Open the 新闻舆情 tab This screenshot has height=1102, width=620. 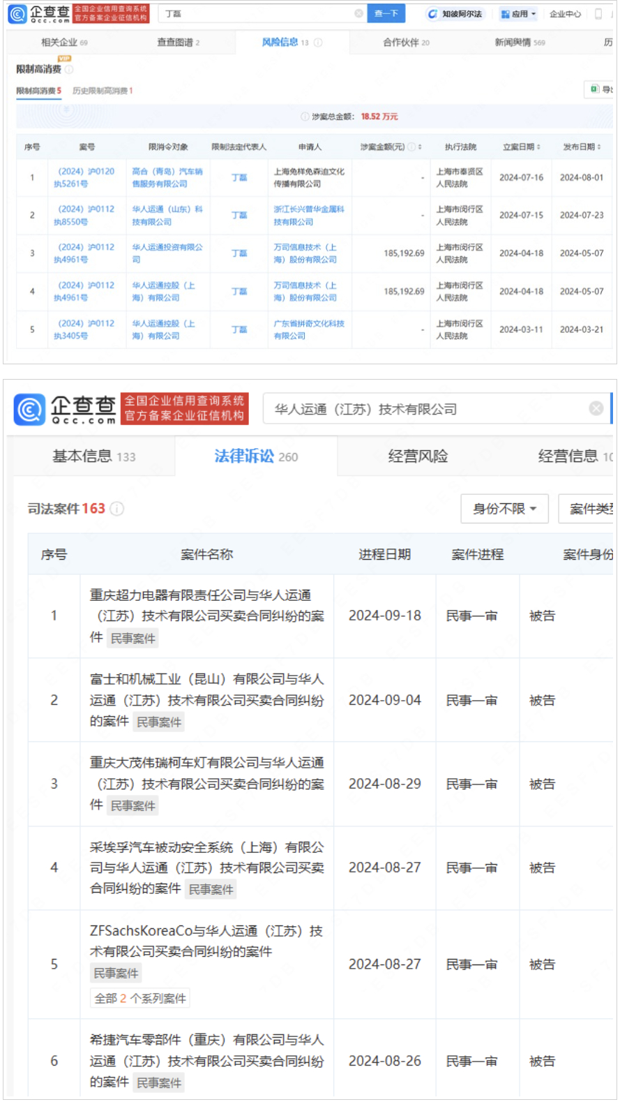(x=520, y=43)
